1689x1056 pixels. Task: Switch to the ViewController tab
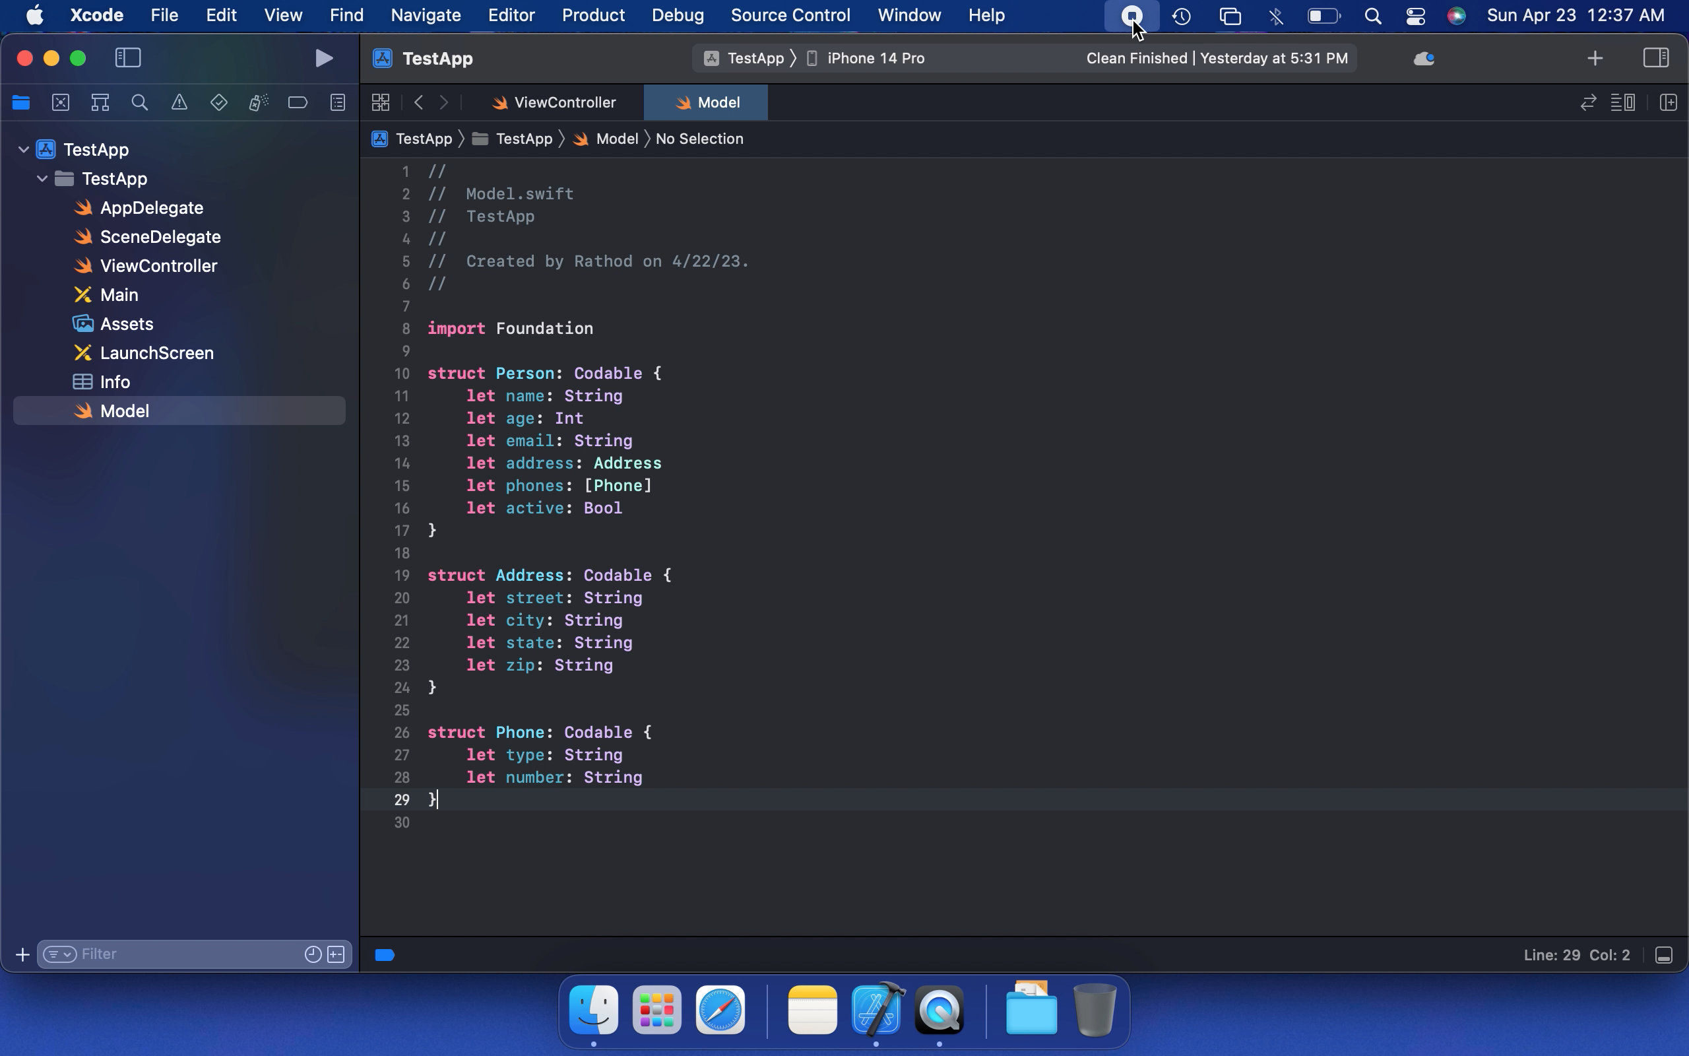[564, 103]
